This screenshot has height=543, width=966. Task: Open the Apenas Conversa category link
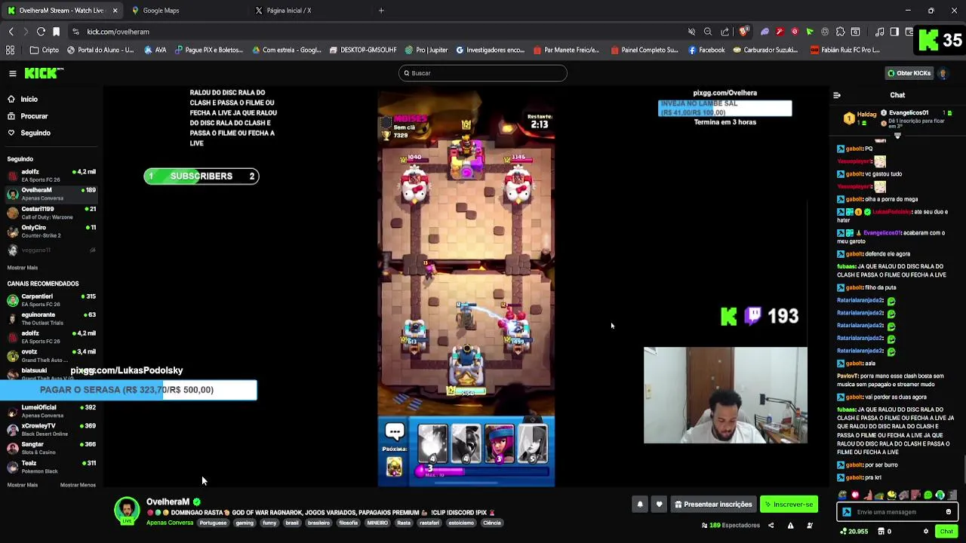tap(170, 523)
